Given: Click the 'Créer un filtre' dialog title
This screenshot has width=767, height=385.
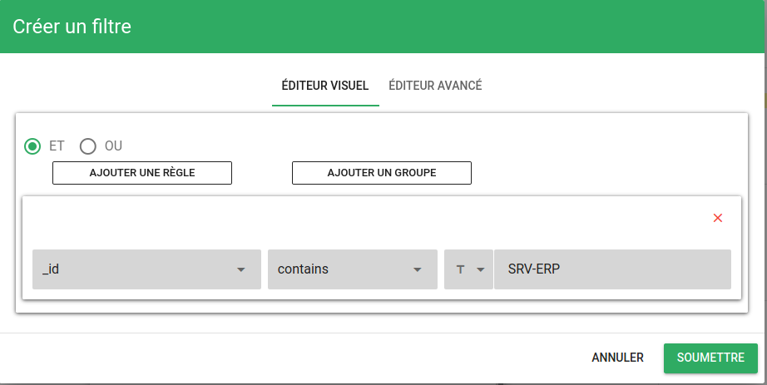Looking at the screenshot, I should click(x=72, y=27).
